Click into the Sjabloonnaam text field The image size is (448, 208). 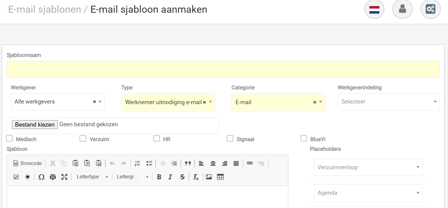(223, 69)
